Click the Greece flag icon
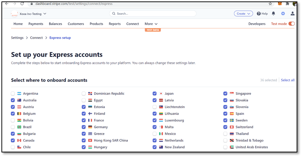This screenshot has width=302, height=157. coord(90,134)
